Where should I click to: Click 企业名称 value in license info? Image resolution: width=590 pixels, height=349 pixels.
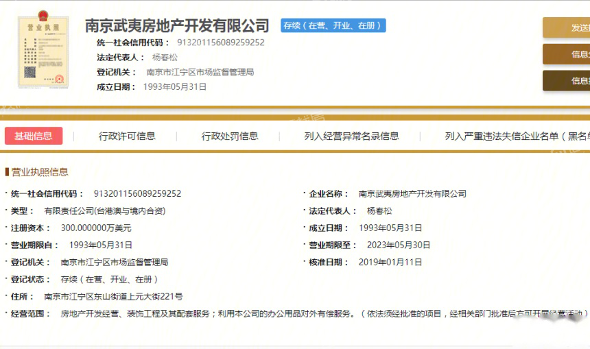(412, 193)
